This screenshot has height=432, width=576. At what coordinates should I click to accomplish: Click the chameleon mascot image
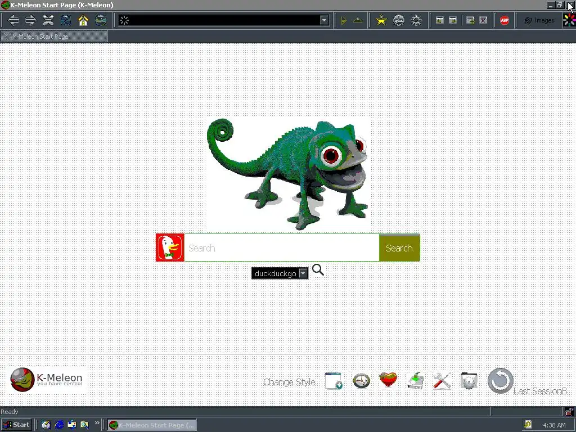pyautogui.click(x=287, y=174)
